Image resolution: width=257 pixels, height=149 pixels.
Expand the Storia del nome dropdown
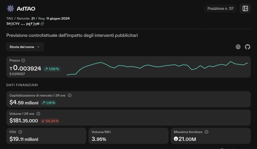(x=25, y=47)
